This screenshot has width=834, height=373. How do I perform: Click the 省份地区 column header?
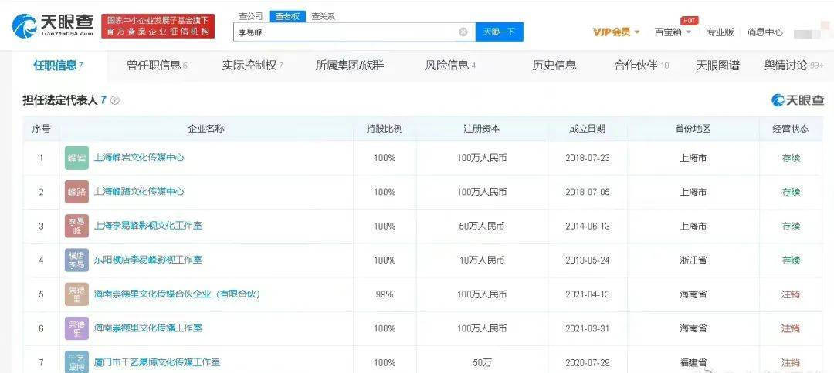[693, 129]
